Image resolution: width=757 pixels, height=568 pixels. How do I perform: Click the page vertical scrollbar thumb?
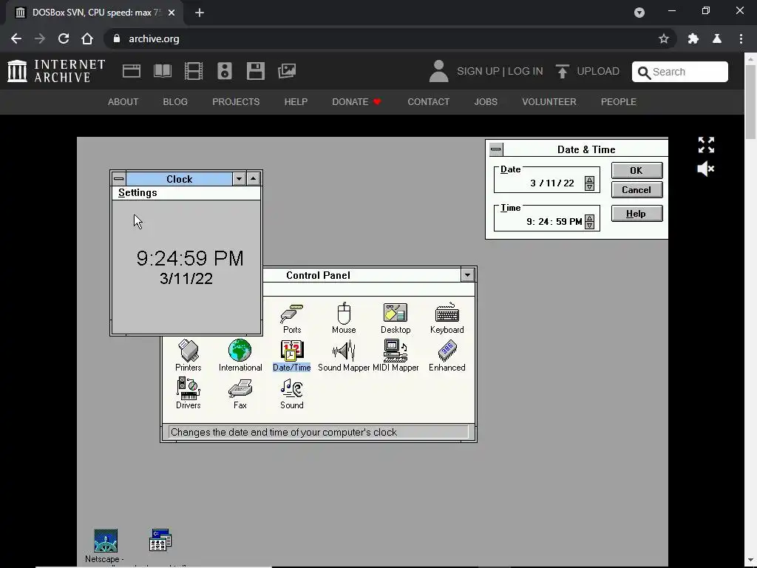click(751, 102)
